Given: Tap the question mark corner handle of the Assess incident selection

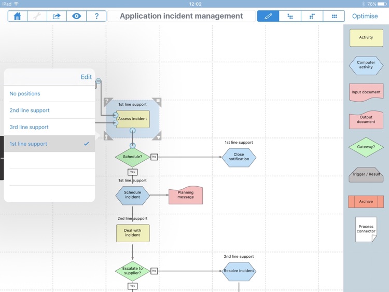Looking at the screenshot, I should pos(107,101).
